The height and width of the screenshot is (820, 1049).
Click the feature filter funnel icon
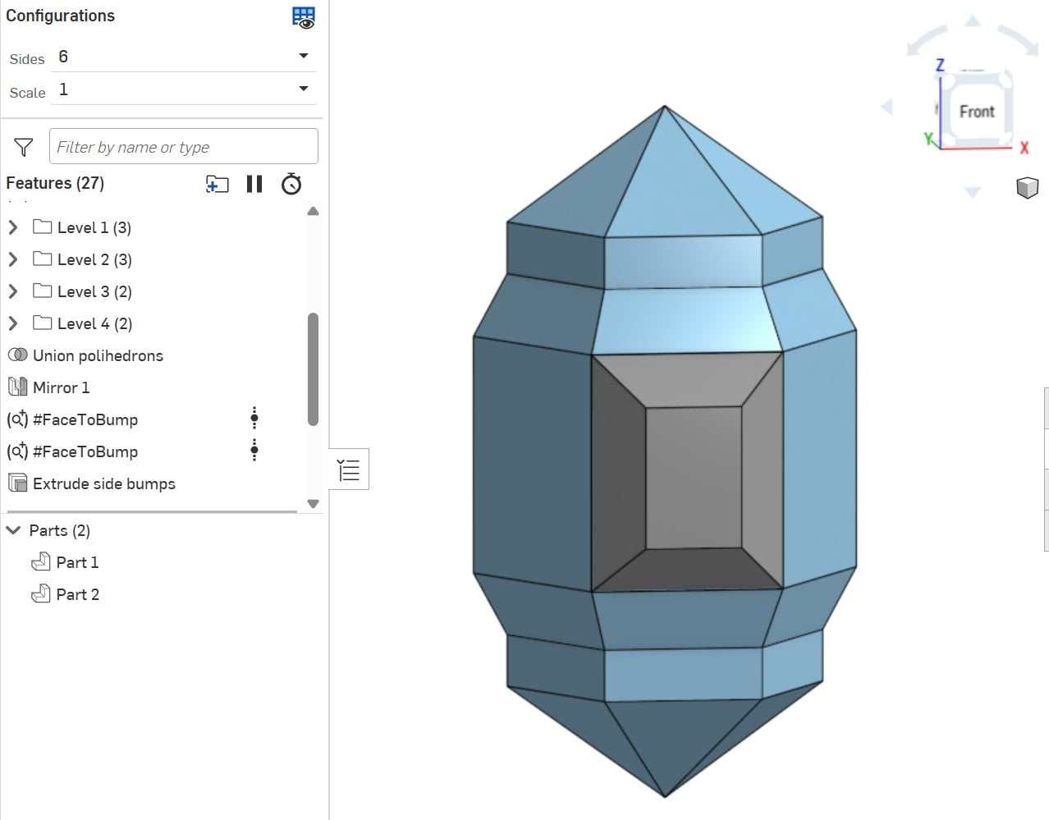(24, 147)
